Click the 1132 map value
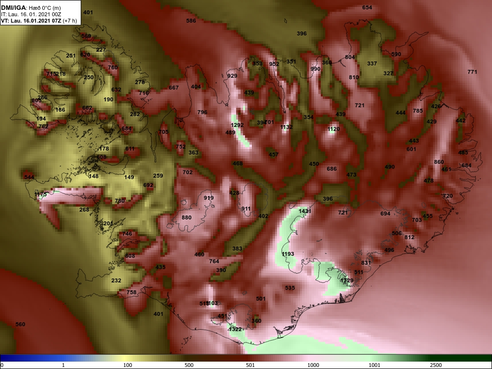The height and width of the screenshot is (369, 492). coord(286,127)
